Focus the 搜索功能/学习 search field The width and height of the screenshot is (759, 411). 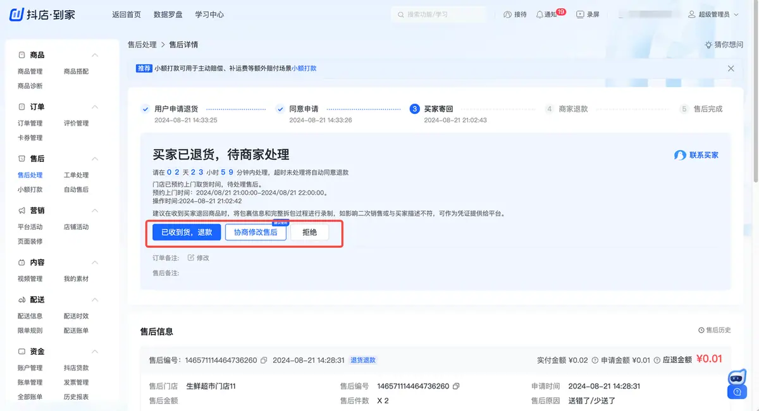click(x=439, y=15)
